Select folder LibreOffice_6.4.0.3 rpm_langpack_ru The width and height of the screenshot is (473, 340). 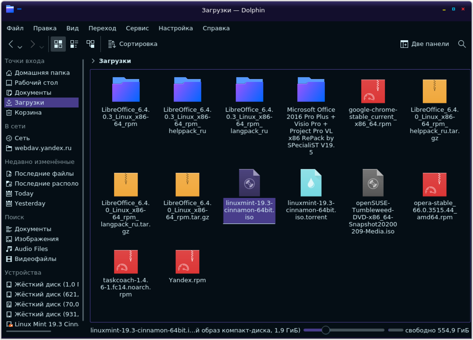249,106
